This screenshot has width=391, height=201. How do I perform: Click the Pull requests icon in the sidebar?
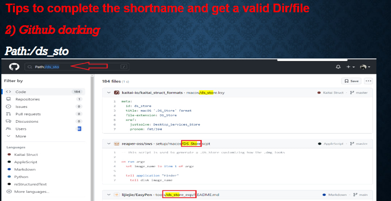click(x=8, y=114)
